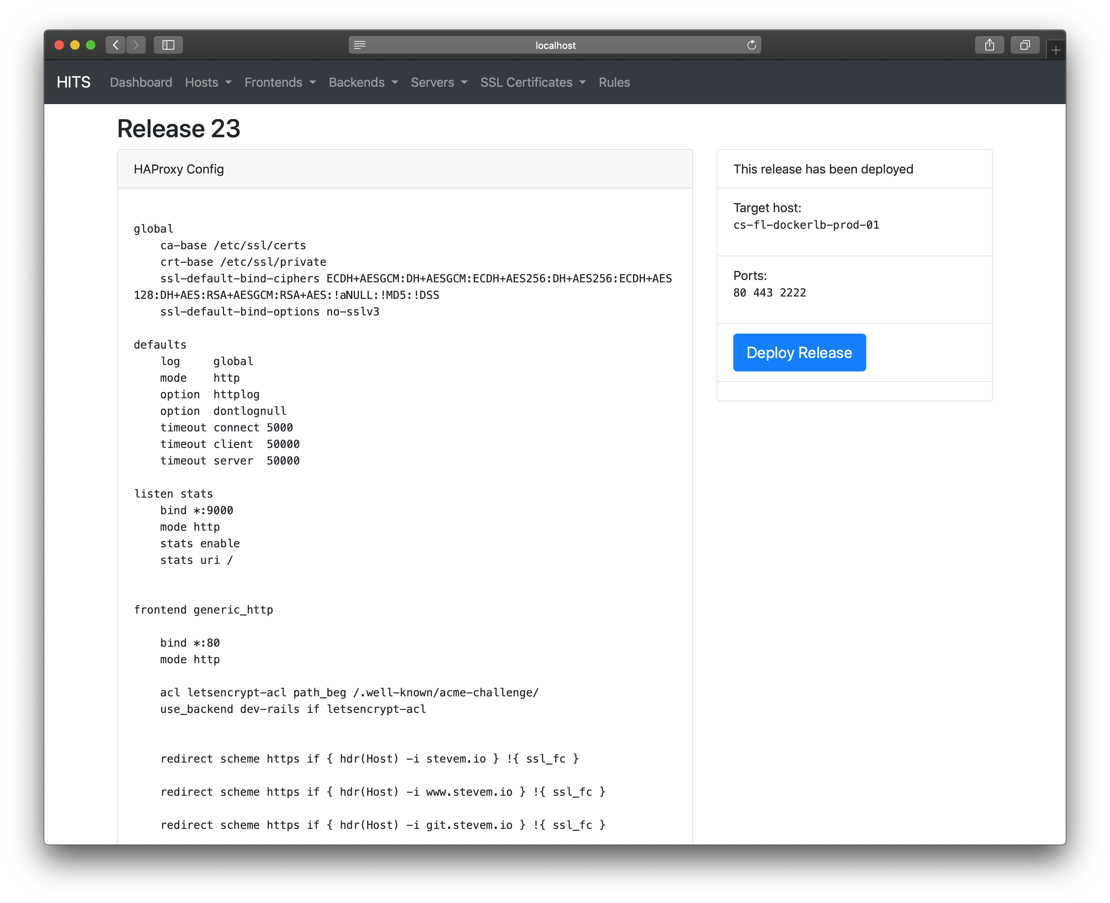Screen dimensions: 1110x903
Task: Click the yellow minimize window button
Action: pyautogui.click(x=75, y=45)
